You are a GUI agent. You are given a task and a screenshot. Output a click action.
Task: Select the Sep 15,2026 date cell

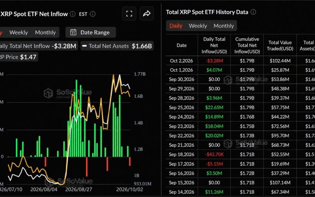[x=182, y=182]
